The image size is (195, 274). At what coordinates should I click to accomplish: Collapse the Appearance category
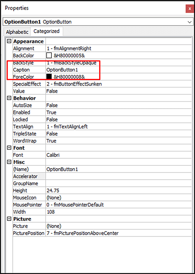click(9, 41)
